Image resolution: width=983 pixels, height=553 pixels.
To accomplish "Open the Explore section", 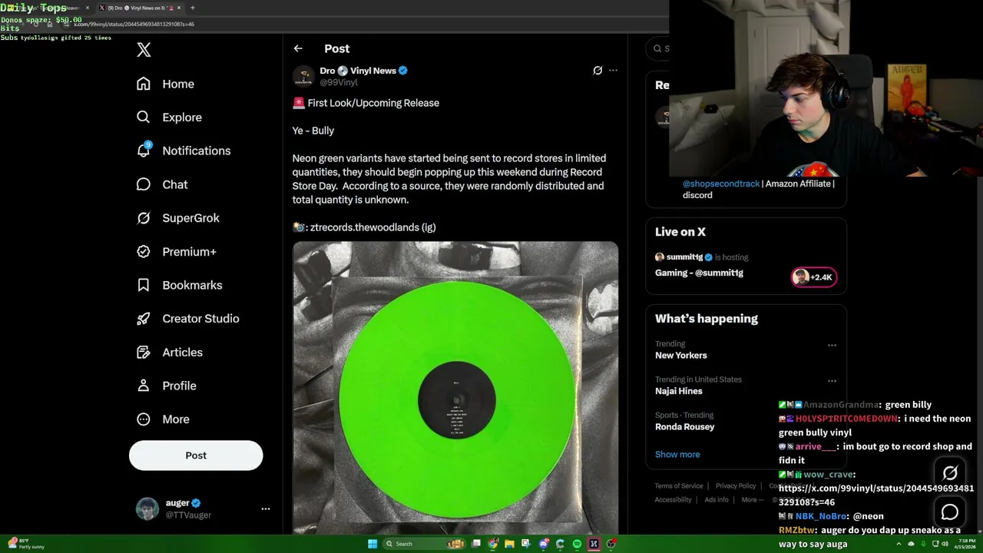I will [169, 118].
